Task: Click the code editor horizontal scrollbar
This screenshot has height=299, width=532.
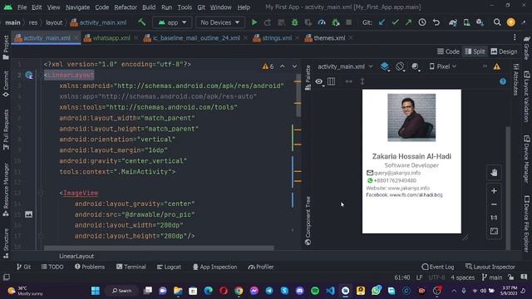Action: coord(159,248)
